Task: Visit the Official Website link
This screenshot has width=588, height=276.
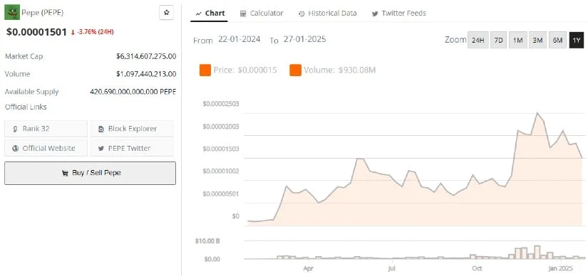Action: [x=46, y=148]
